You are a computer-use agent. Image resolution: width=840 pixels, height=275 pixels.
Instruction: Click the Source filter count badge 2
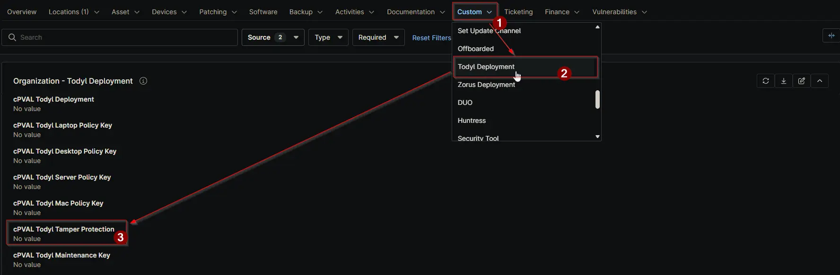[x=280, y=37]
